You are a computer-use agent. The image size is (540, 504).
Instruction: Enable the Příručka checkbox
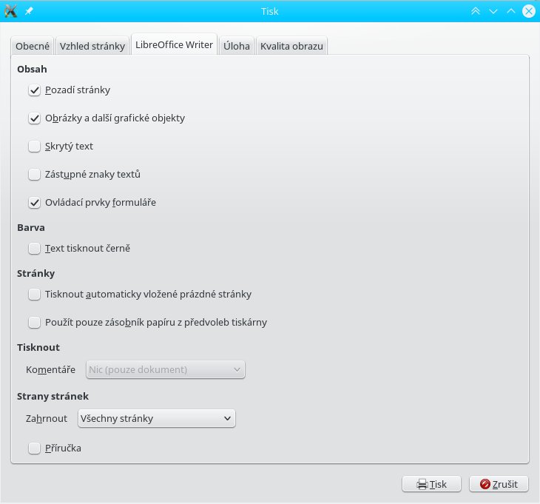tap(35, 448)
